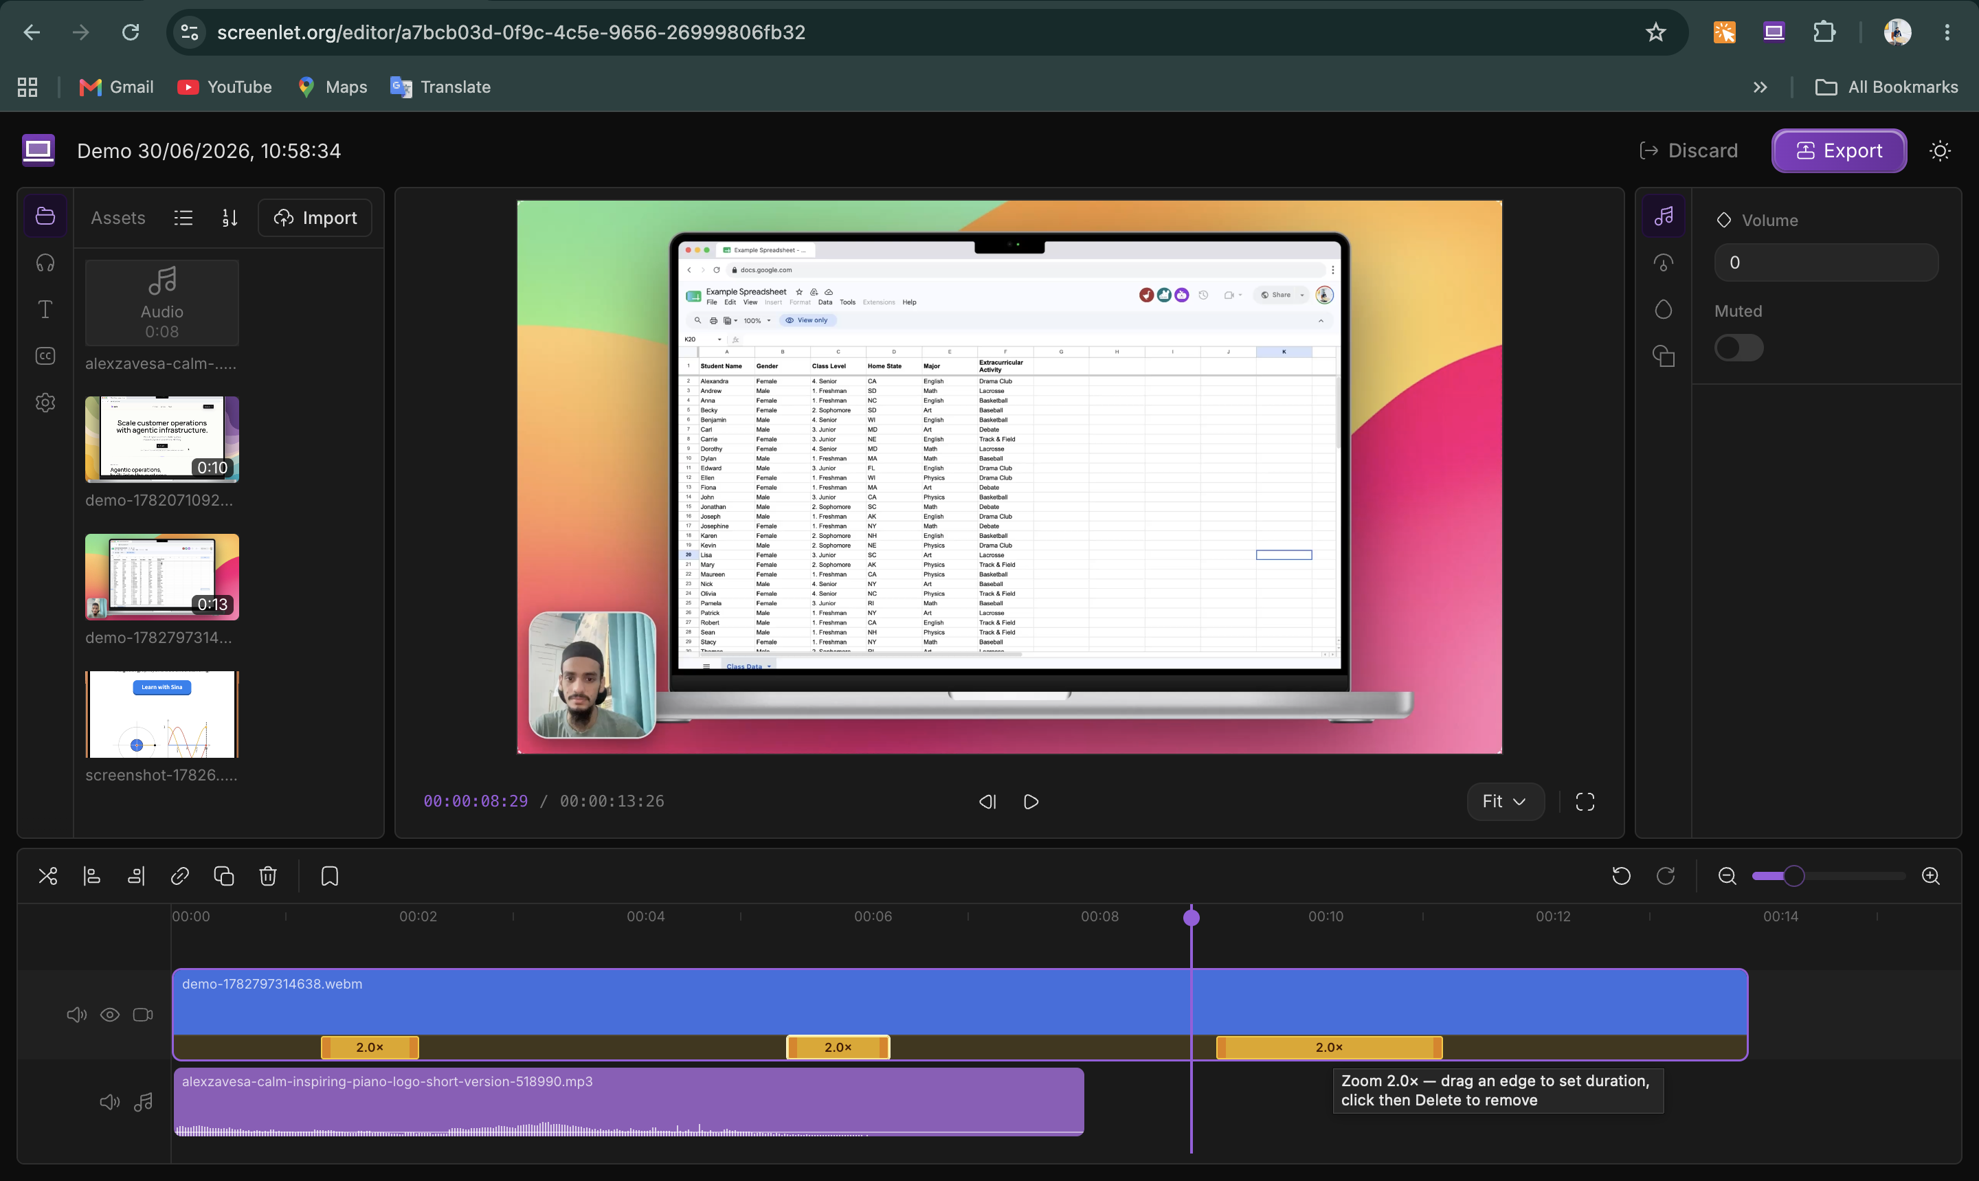Click the project title Demo 30/06/2026
Screen dimensions: 1979x1181
click(210, 150)
